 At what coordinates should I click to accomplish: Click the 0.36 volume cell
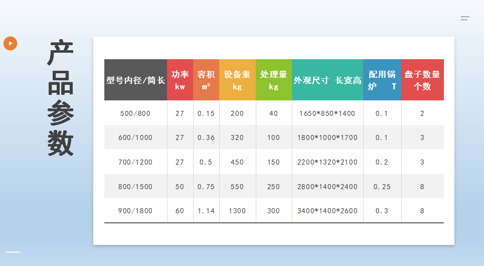[x=206, y=138]
